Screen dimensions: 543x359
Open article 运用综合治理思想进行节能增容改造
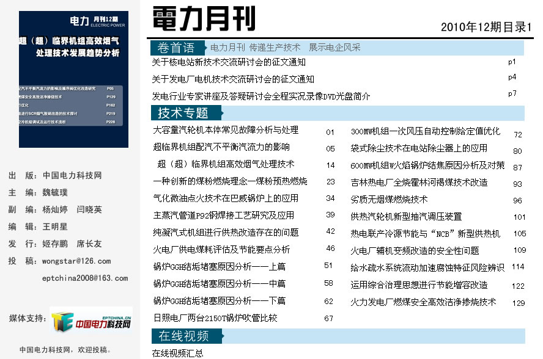[419, 285]
